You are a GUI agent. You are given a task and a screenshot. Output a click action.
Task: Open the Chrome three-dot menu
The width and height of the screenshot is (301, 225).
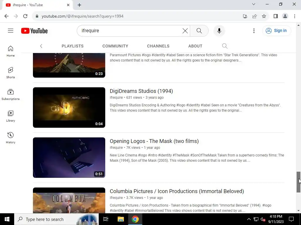(x=295, y=16)
